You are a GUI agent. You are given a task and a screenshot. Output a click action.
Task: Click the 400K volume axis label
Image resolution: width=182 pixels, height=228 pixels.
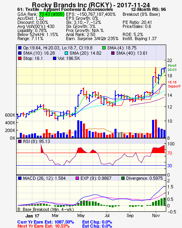10,123
